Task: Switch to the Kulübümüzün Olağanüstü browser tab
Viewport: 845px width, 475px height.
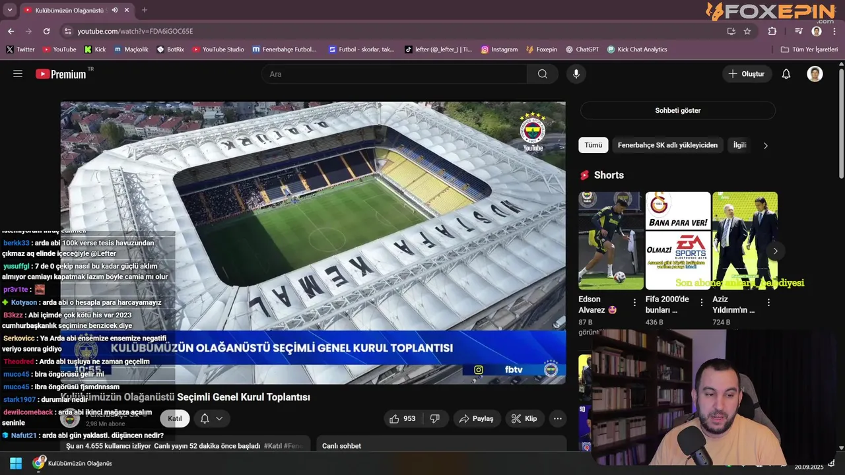Action: [69, 10]
